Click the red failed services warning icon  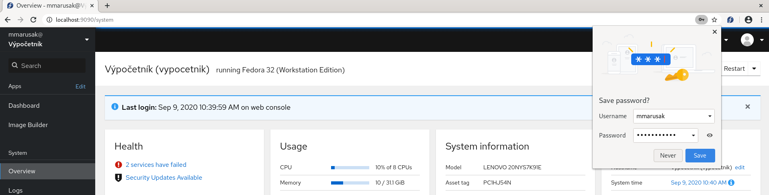119,165
